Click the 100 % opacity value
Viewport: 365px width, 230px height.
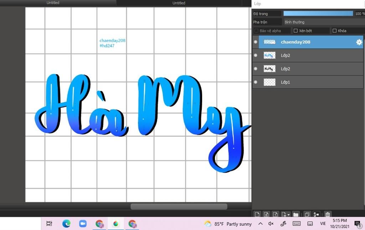(x=360, y=14)
